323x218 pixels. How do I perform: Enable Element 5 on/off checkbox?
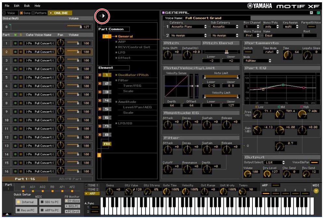(100, 109)
